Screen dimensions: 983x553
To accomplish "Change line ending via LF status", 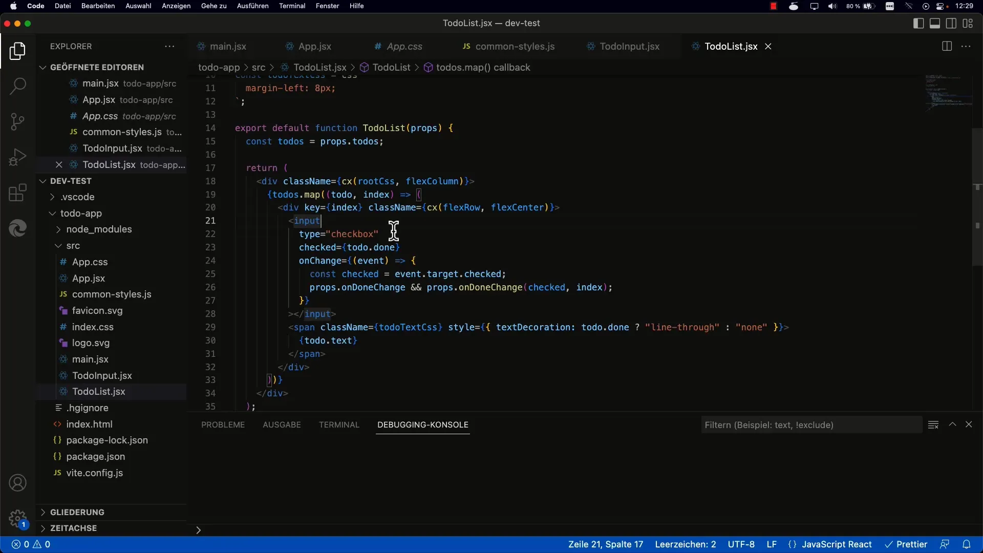I will coord(772,544).
